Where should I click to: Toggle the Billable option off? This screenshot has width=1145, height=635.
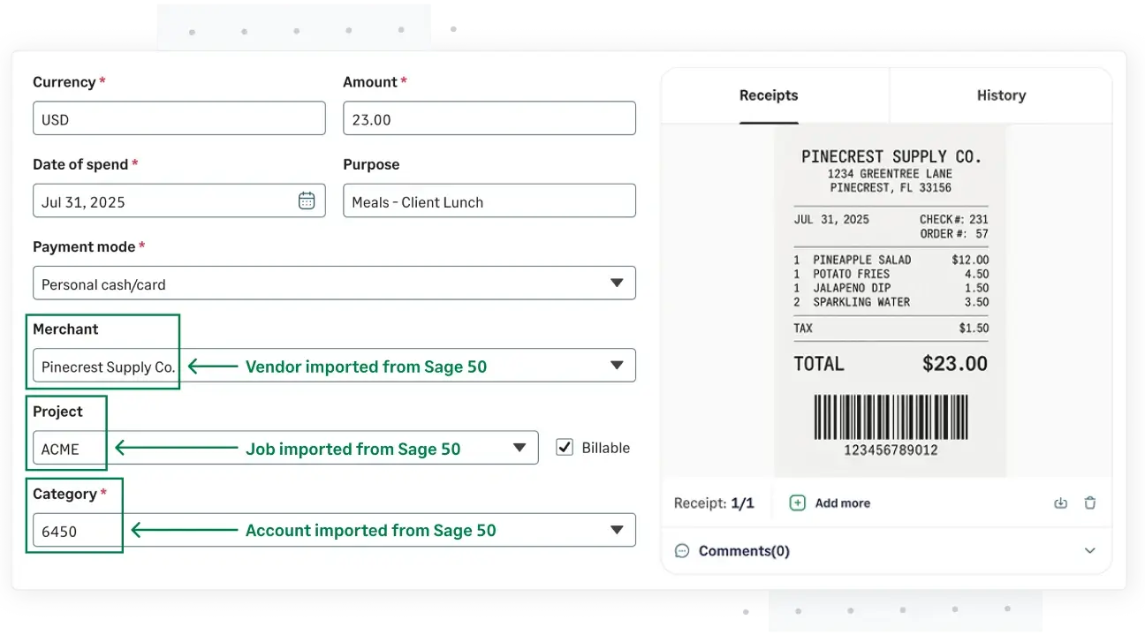point(565,447)
